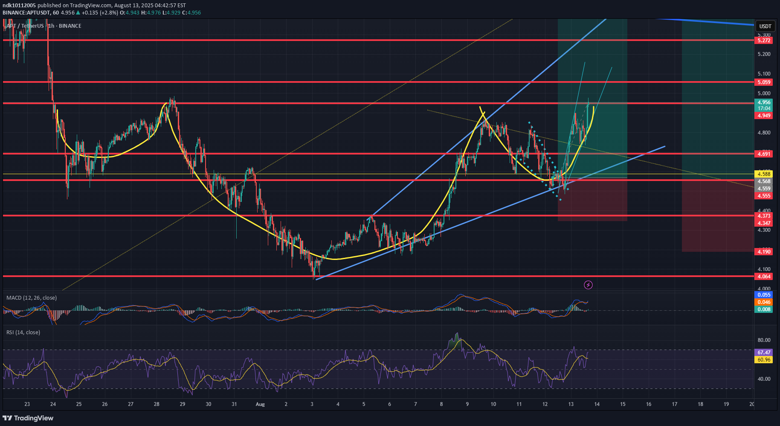Viewport: 780px width, 426px height.
Task: Click the 40.00 RSI scale label
Action: click(764, 379)
